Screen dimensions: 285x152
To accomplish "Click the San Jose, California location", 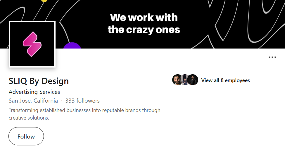I will (x=33, y=101).
